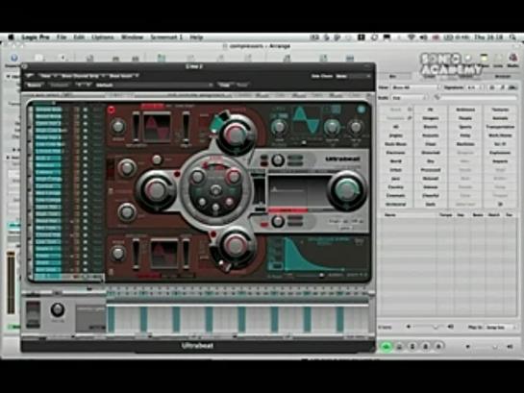Click the sequencer swing knob
This screenshot has height=393, width=524.
click(x=58, y=310)
